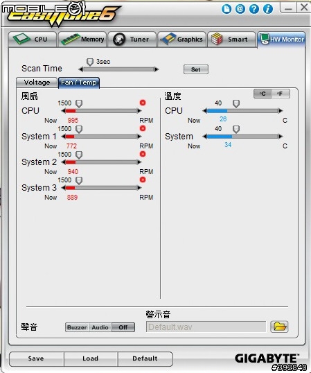311x373 pixels.
Task: Increase System 2 fan threshold right arrow
Action: [139, 162]
